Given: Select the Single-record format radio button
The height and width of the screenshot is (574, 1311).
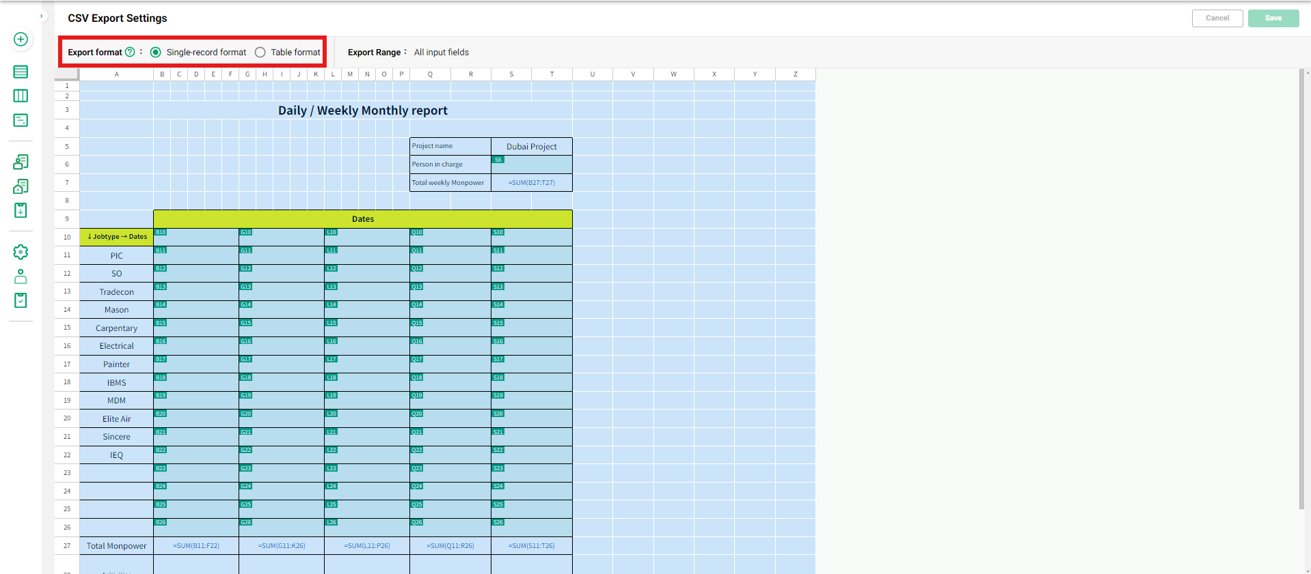Looking at the screenshot, I should (x=156, y=53).
